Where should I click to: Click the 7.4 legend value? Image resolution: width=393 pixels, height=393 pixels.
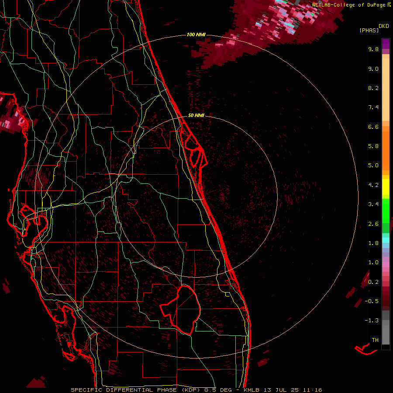[x=373, y=107]
